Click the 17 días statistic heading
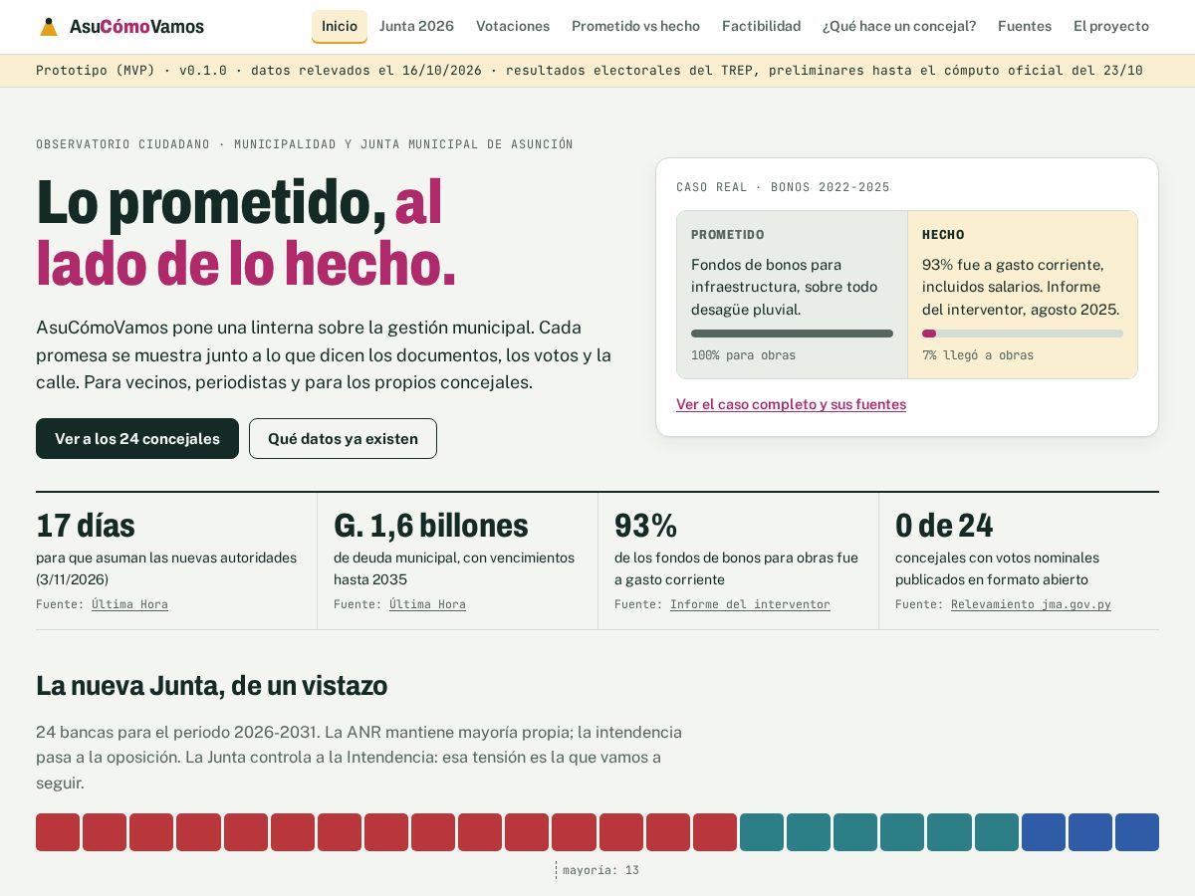1195x896 pixels. coord(86,525)
